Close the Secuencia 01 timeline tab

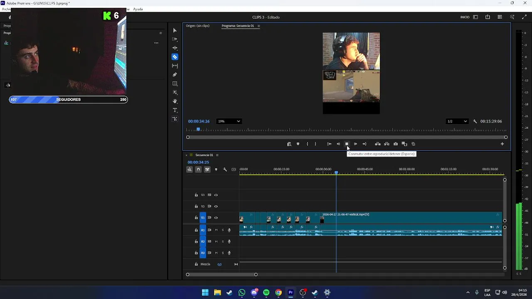[x=186, y=155]
